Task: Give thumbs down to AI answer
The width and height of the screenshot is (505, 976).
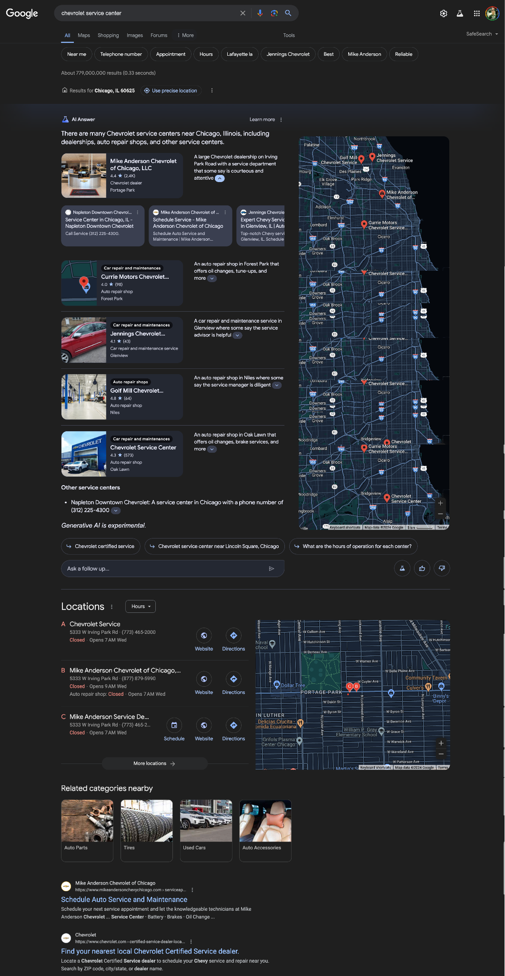Action: pos(442,568)
